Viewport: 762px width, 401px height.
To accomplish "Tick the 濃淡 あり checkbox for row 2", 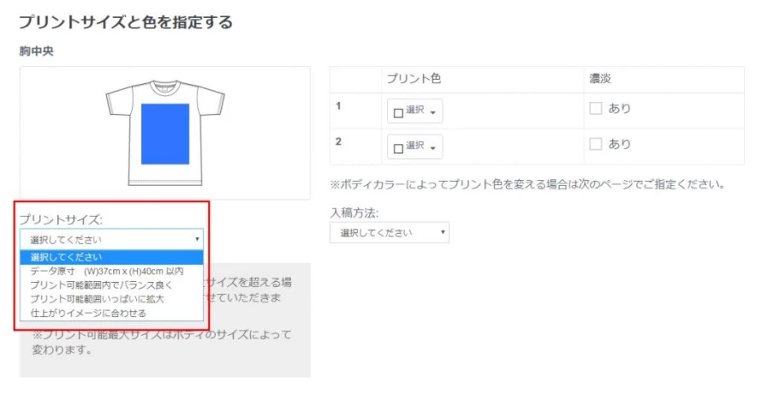I will click(595, 144).
